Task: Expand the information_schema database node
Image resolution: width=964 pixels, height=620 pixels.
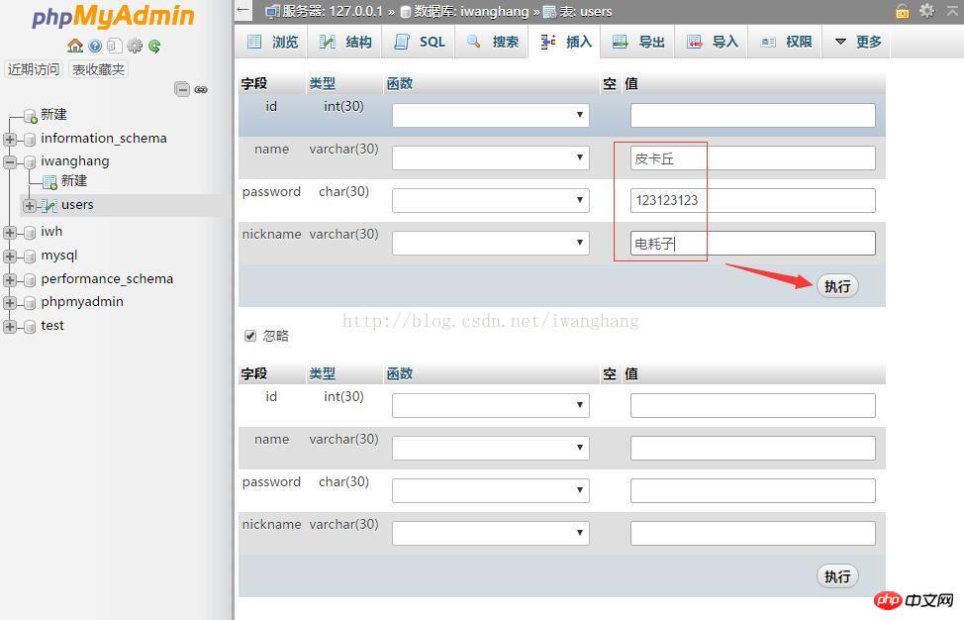Action: click(x=9, y=139)
